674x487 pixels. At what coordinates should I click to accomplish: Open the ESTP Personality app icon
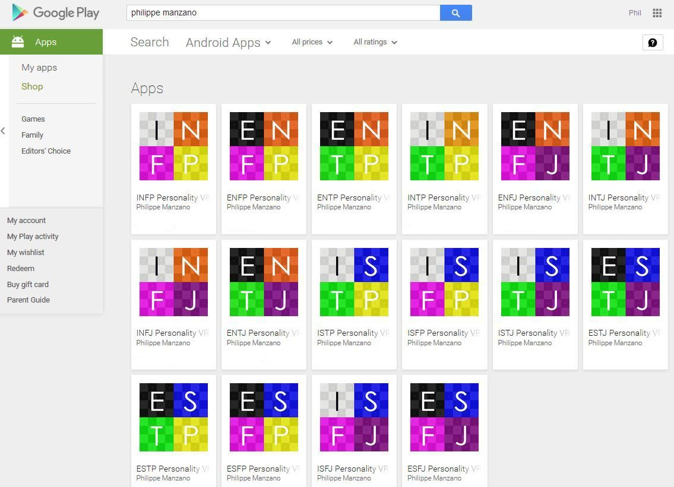click(x=173, y=417)
